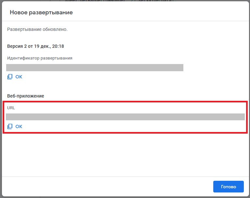Click the copy icon under web app URL
Viewport: 250px width, 198px height.
tap(10, 126)
